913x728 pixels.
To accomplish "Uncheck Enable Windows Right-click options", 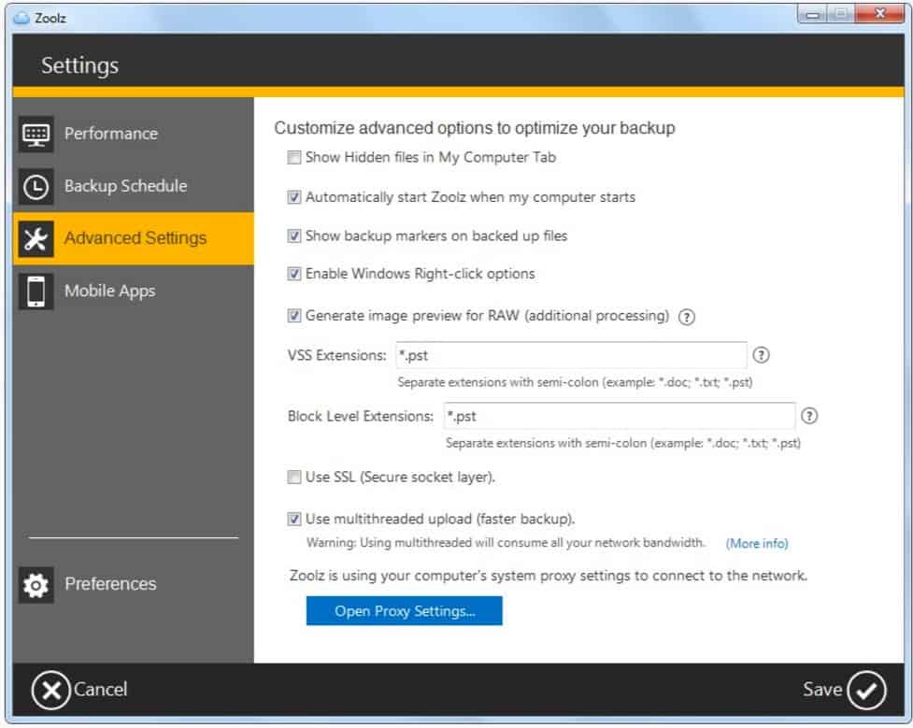I will [x=294, y=274].
